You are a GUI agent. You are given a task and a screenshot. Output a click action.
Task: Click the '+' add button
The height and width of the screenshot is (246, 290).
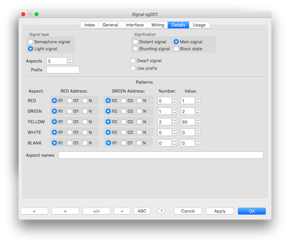point(122,211)
